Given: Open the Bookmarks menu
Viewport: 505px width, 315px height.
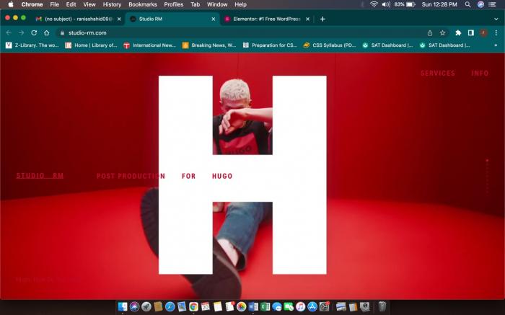Looking at the screenshot, I should 143,4.
